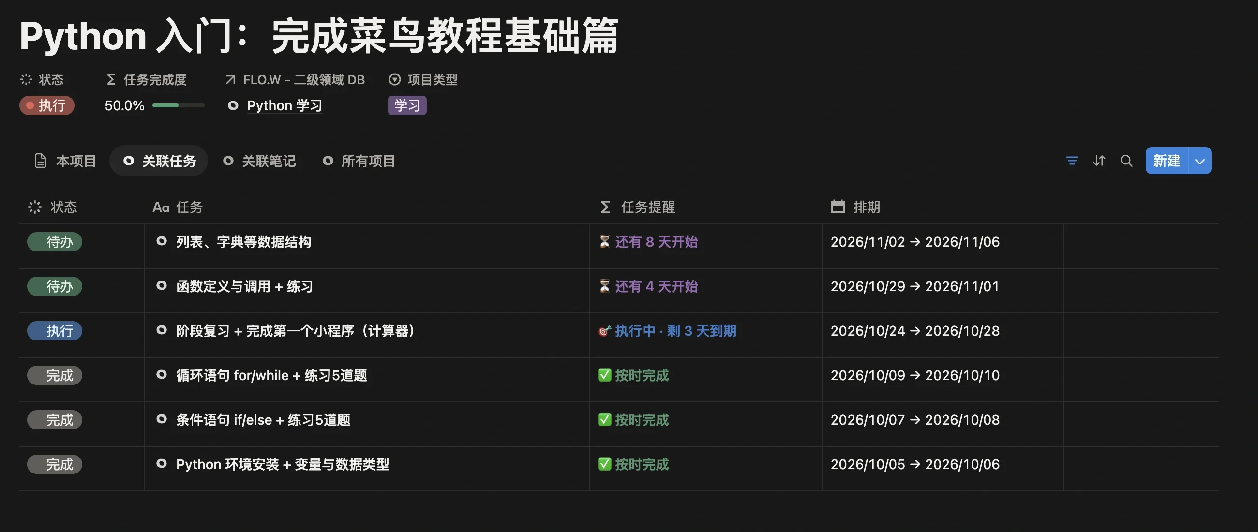Screen dimensions: 1258x532
Task: Open the 关联笔记 tab
Action: 259,161
